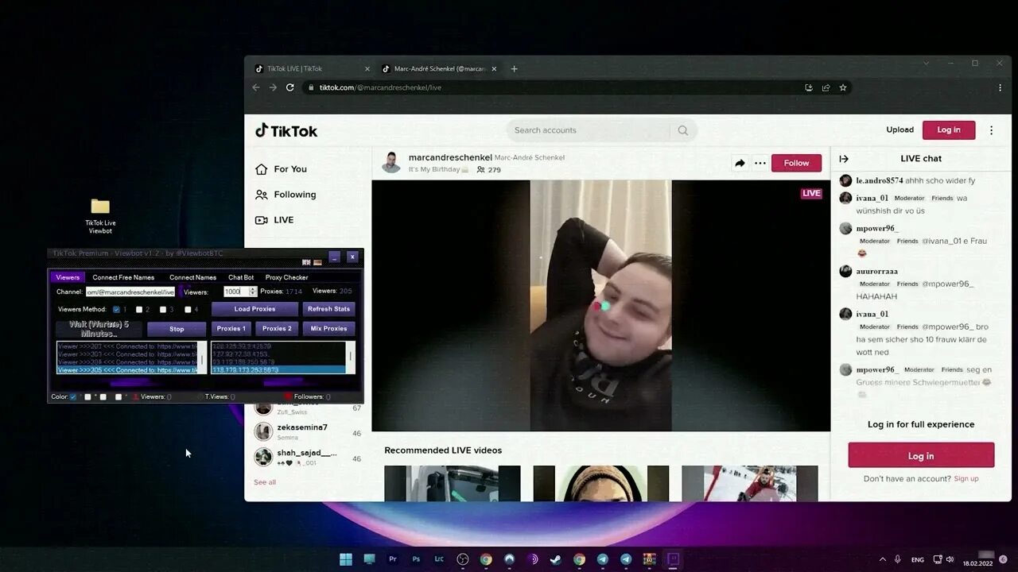
Task: Click the Load Proxies button
Action: click(254, 309)
